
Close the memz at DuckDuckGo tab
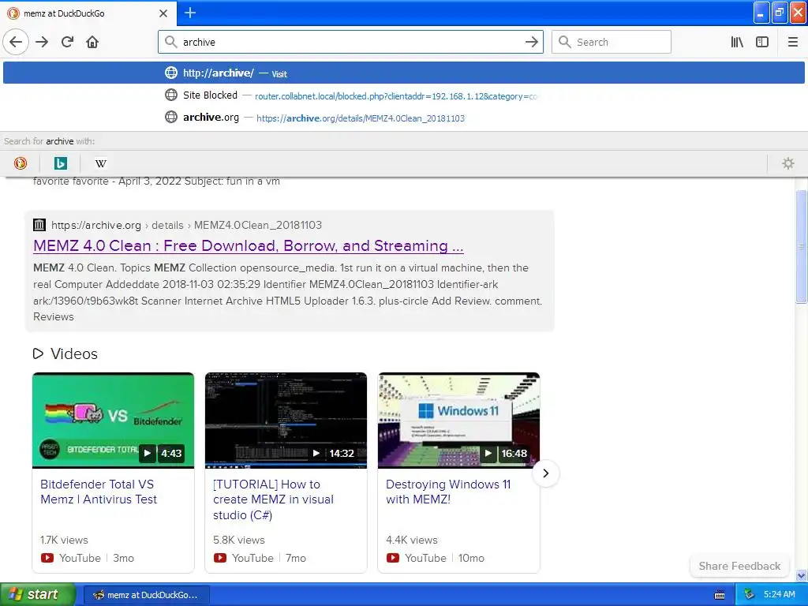pos(163,13)
